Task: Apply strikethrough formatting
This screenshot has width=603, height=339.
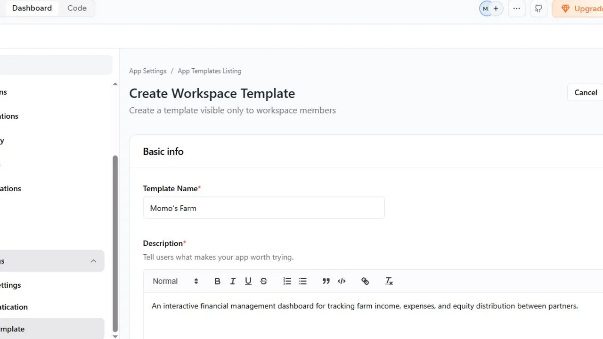Action: (264, 281)
